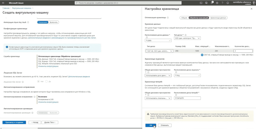
Task: Click the F:\data data disk location field
Action: (158, 40)
